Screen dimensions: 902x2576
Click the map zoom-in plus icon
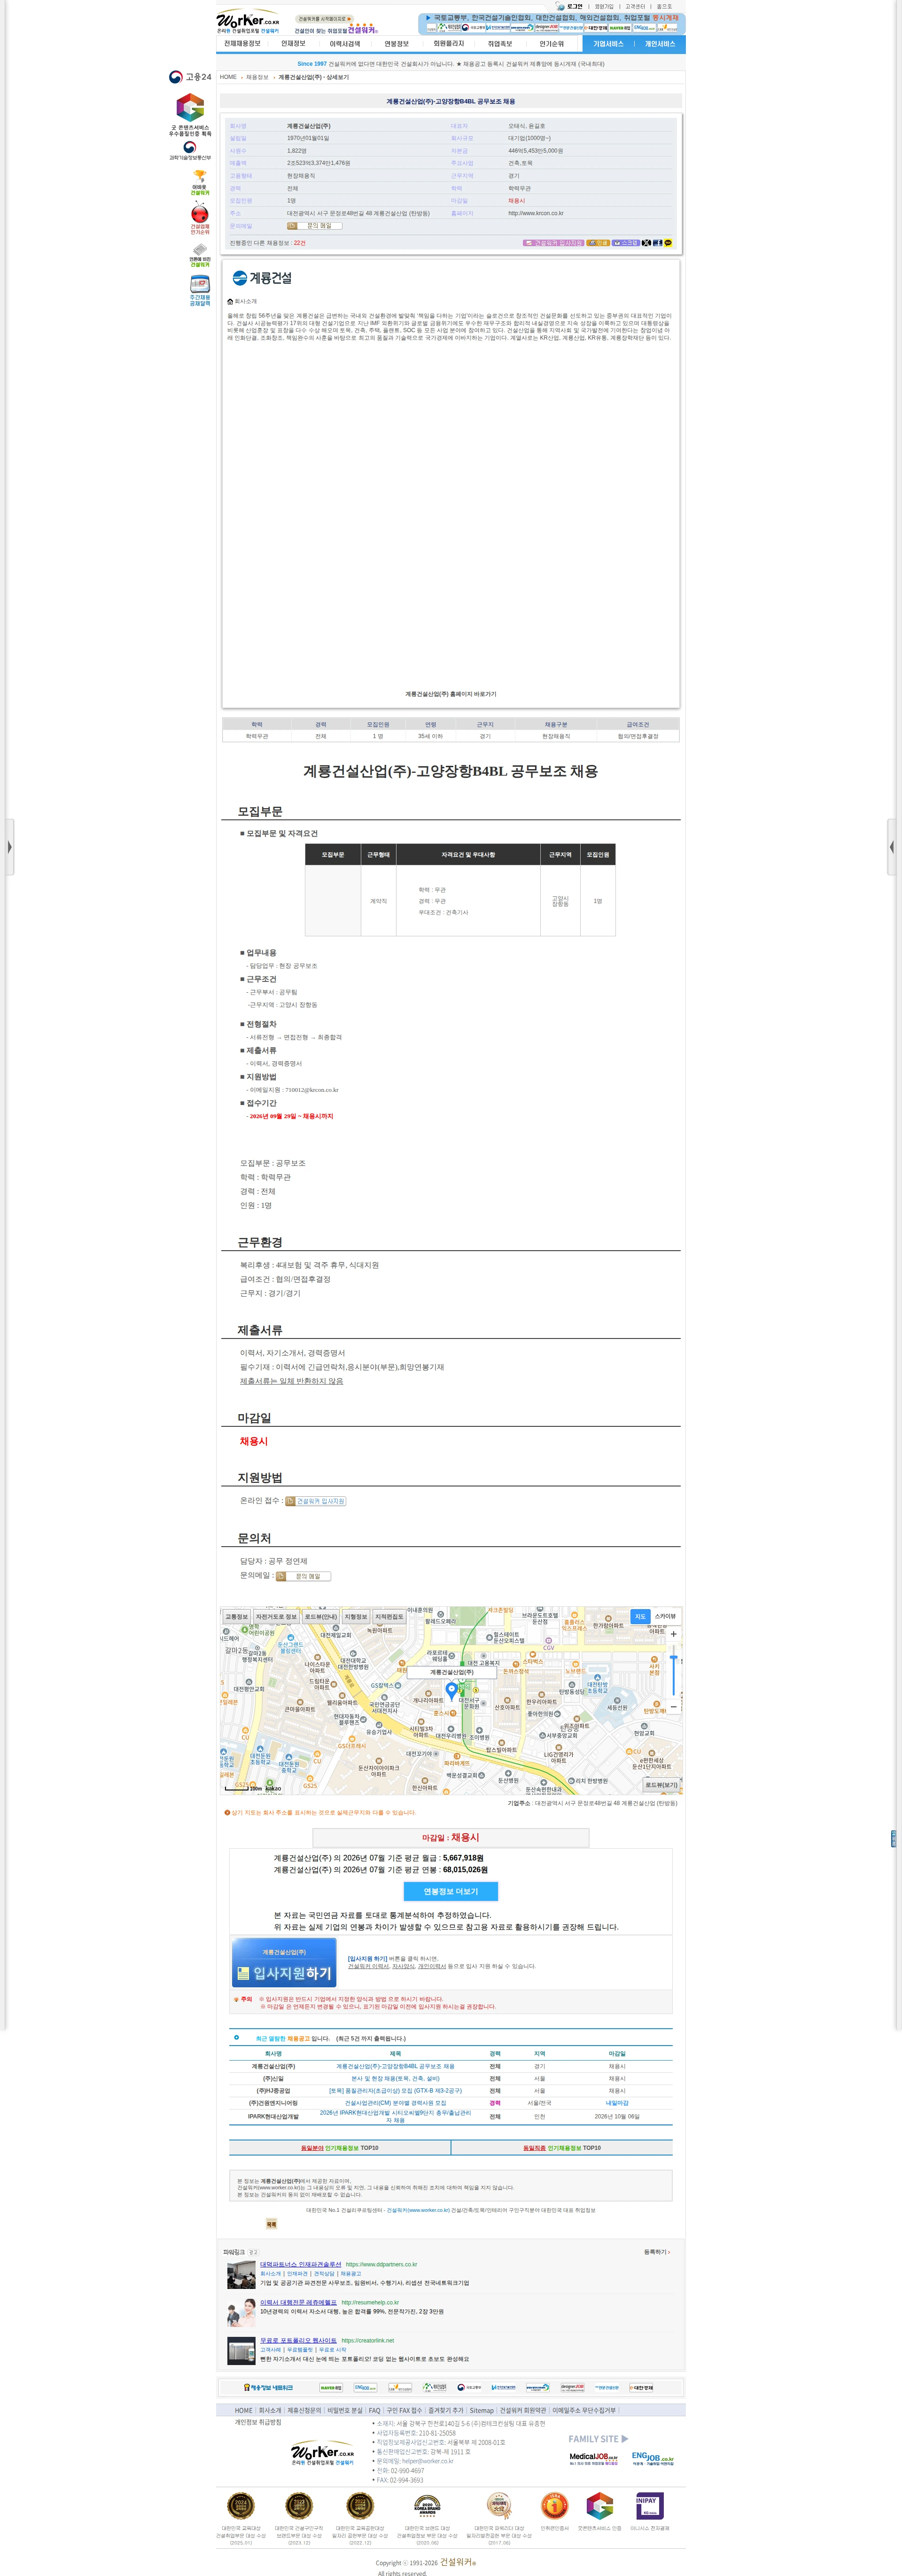(673, 1634)
